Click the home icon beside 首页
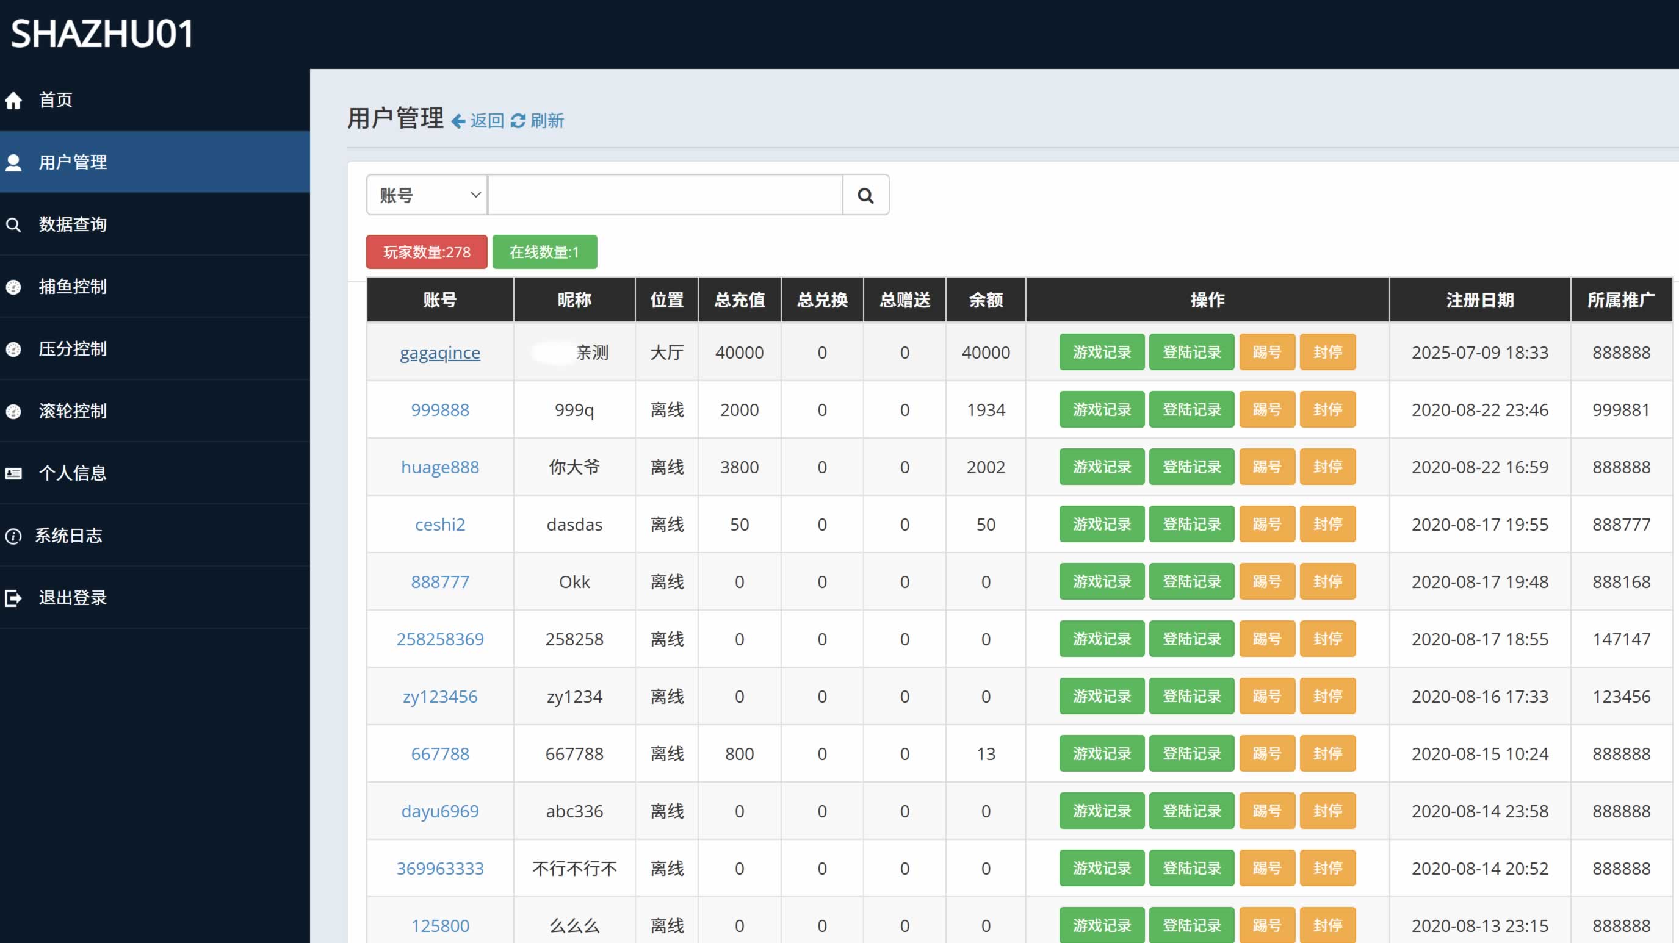This screenshot has height=943, width=1679. pyautogui.click(x=13, y=100)
